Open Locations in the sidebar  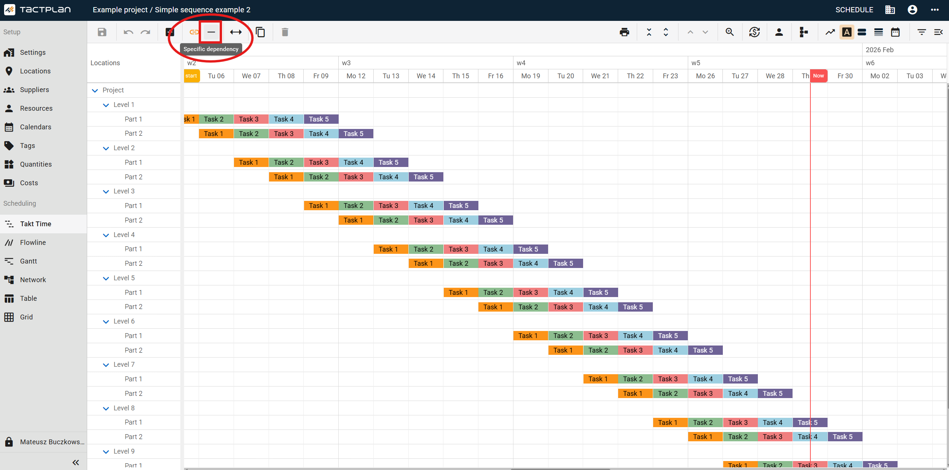point(43,71)
